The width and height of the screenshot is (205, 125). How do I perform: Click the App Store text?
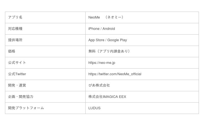tap(96, 40)
